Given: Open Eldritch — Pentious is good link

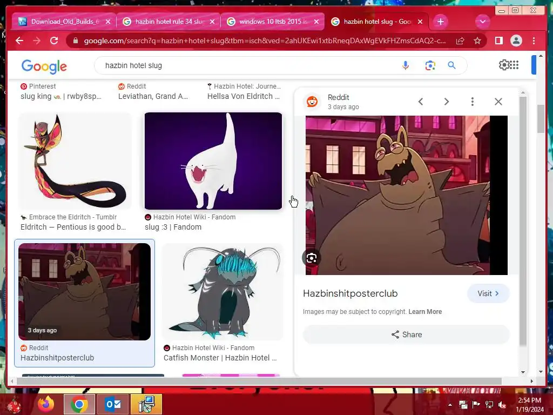Looking at the screenshot, I should [73, 227].
